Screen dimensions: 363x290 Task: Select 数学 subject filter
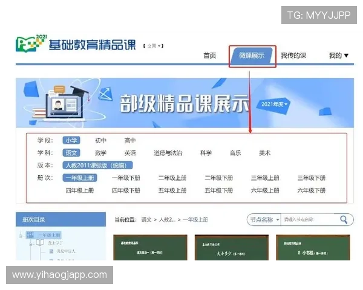tap(100, 153)
